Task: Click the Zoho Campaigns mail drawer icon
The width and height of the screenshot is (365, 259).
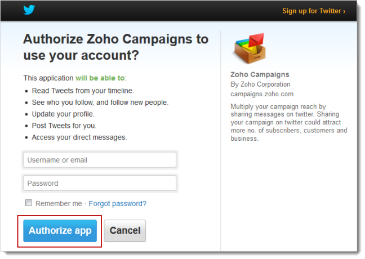Action: point(250,48)
